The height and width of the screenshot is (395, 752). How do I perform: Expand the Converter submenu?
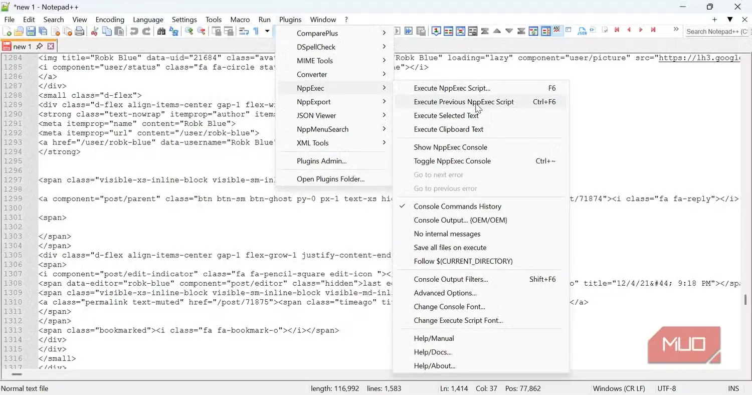coord(335,74)
